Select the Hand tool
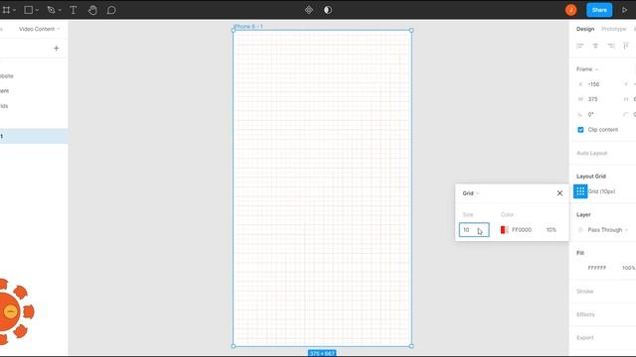The height and width of the screenshot is (357, 636). tap(92, 10)
